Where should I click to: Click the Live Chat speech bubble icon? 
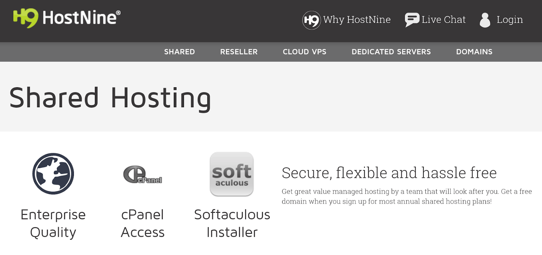(x=412, y=20)
